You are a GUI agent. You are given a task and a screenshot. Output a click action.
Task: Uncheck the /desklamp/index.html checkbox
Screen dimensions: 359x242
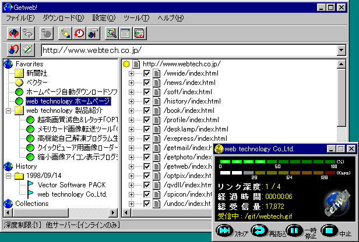pyautogui.click(x=147, y=129)
